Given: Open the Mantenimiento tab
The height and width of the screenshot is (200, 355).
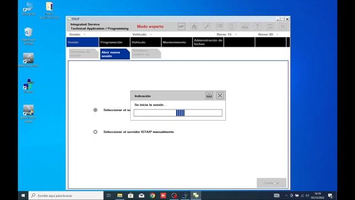Looking at the screenshot, I should coord(177,42).
